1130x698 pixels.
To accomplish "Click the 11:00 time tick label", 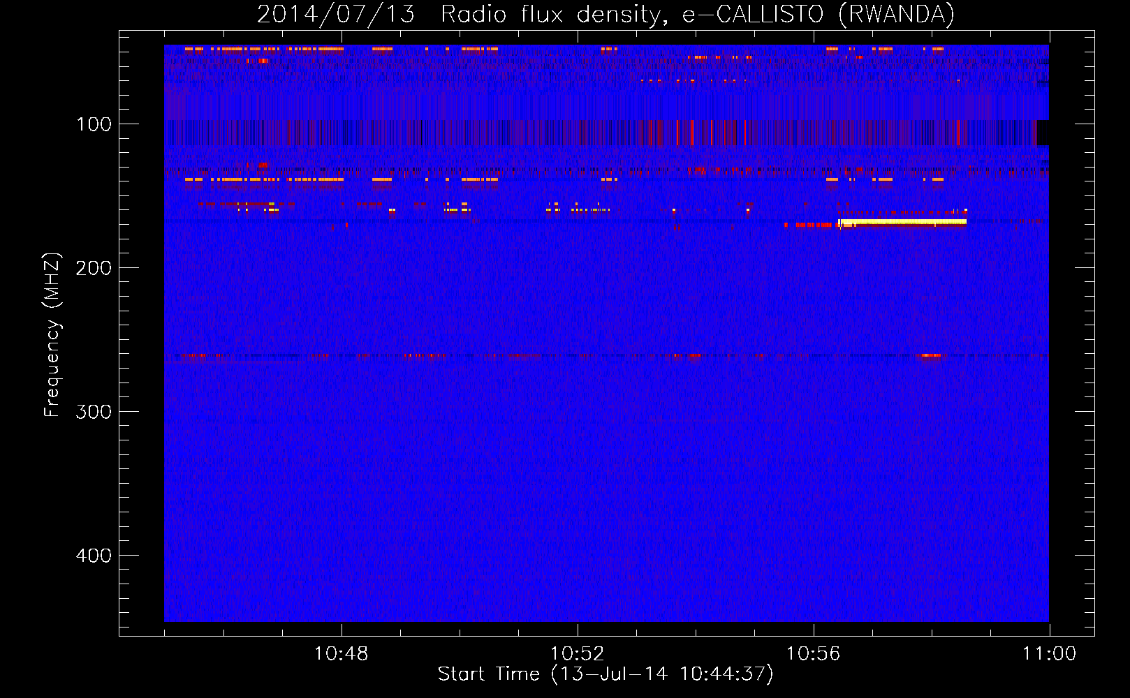I will pos(1049,654).
